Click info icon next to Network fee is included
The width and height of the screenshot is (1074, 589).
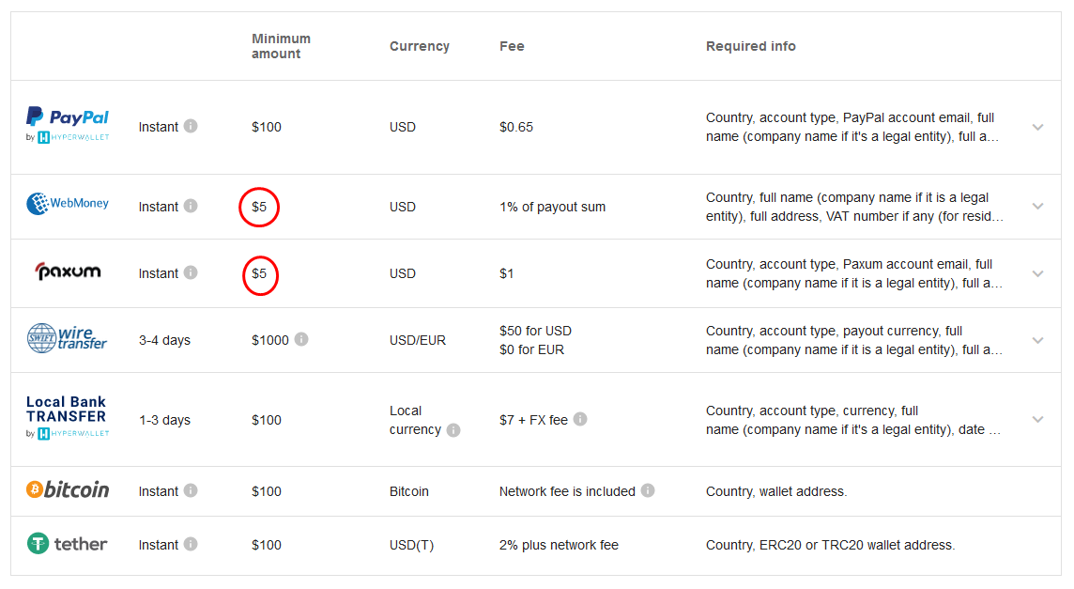tap(648, 490)
